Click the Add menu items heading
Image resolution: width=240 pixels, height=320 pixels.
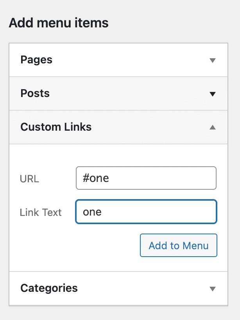pos(59,23)
